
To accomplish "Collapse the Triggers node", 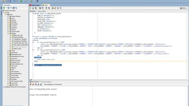I will [x=8, y=34].
